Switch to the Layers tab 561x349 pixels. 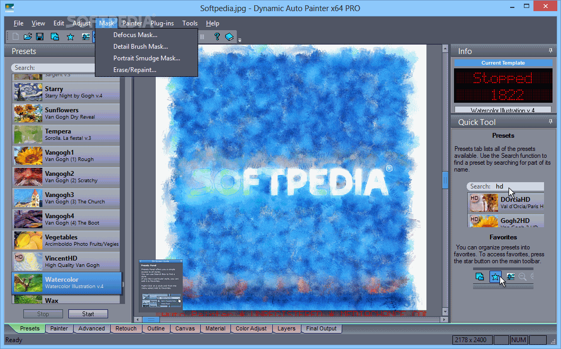point(286,328)
